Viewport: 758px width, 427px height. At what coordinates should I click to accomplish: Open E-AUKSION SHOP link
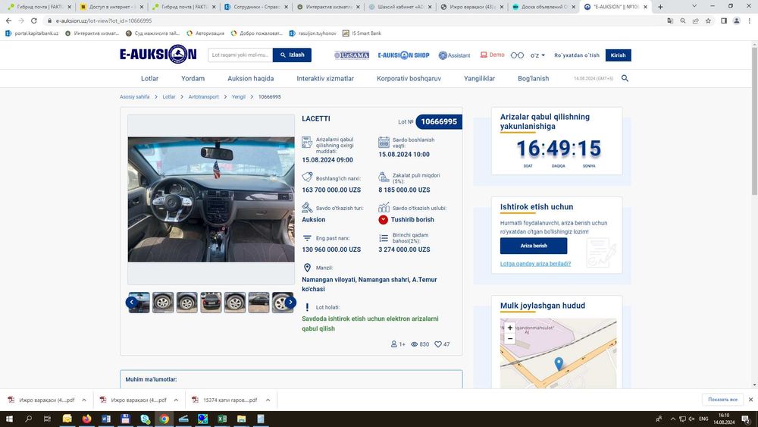point(404,55)
